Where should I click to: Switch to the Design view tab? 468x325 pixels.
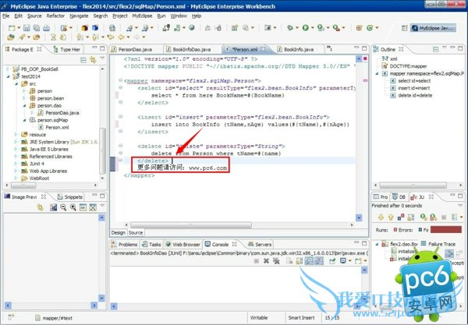118,232
